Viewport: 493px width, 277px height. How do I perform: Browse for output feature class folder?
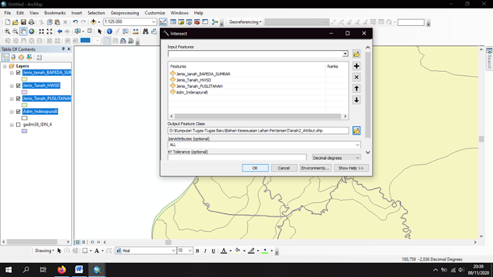[356, 130]
